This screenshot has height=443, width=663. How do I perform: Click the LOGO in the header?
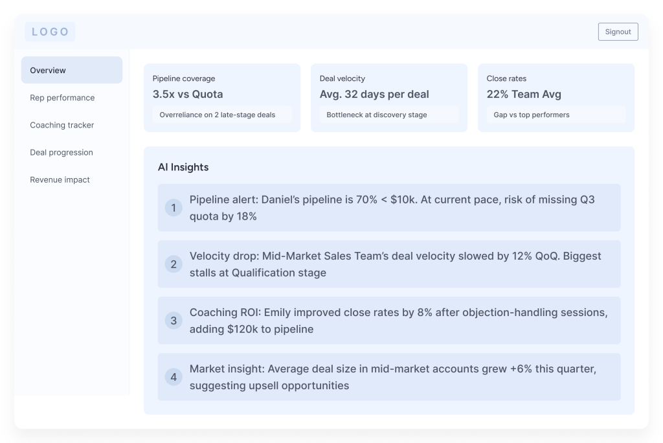pos(50,32)
